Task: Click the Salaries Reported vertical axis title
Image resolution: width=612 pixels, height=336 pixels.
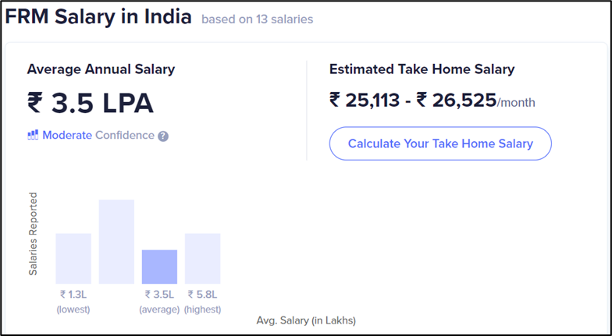Action: click(x=33, y=234)
